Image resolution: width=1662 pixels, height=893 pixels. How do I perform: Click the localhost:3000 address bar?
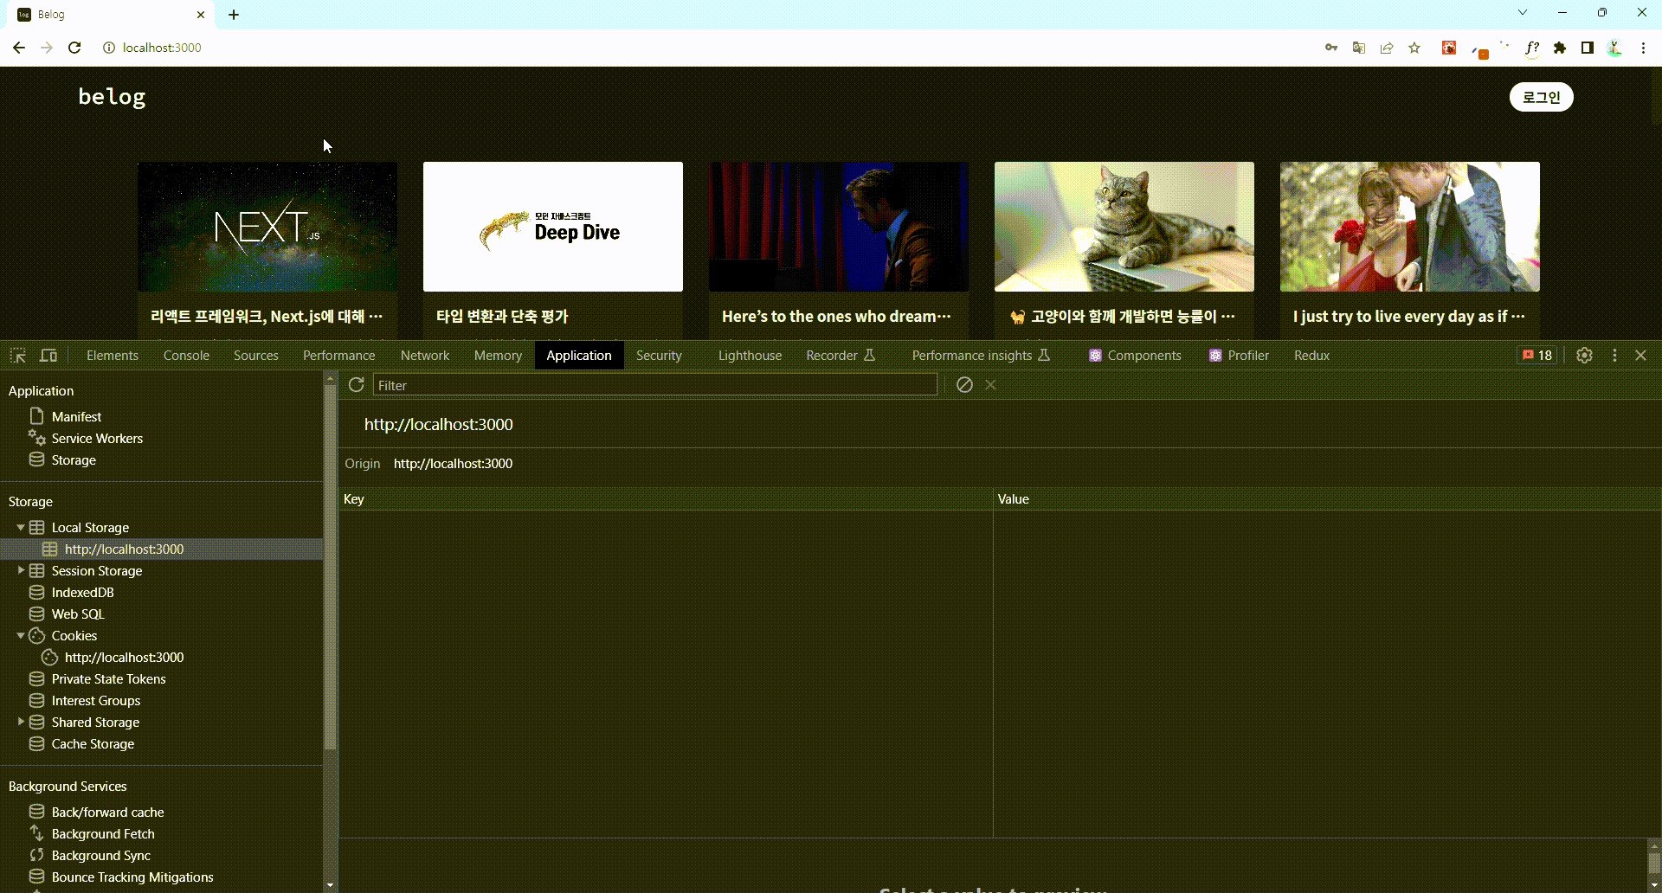[x=162, y=48]
